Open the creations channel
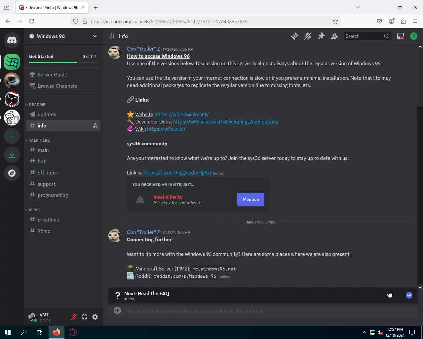This screenshot has height=339, width=423. 63,219
